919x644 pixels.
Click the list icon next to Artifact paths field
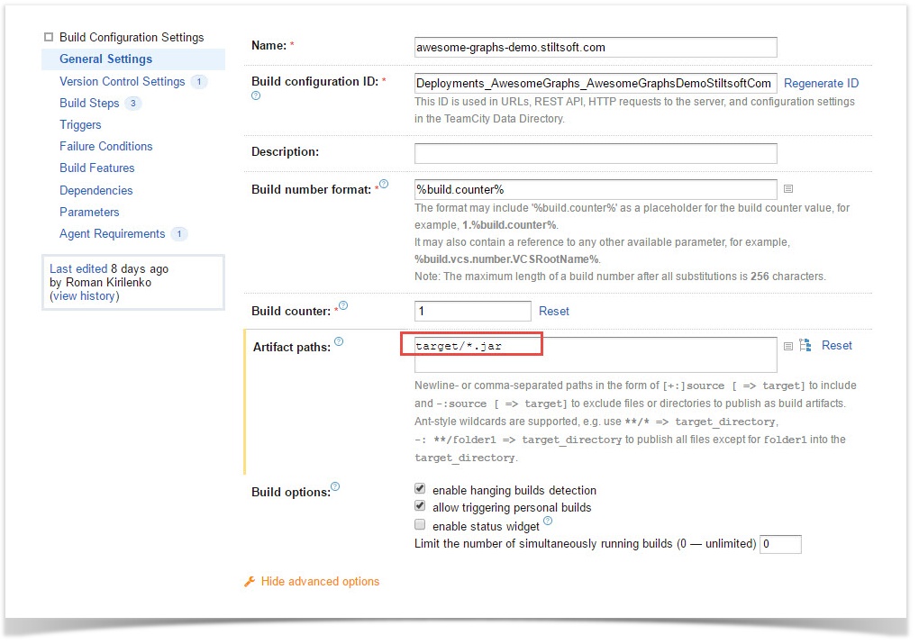click(x=788, y=346)
